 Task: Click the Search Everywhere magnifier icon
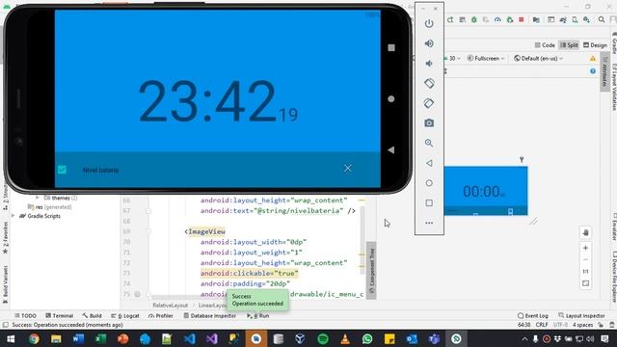[x=602, y=19]
